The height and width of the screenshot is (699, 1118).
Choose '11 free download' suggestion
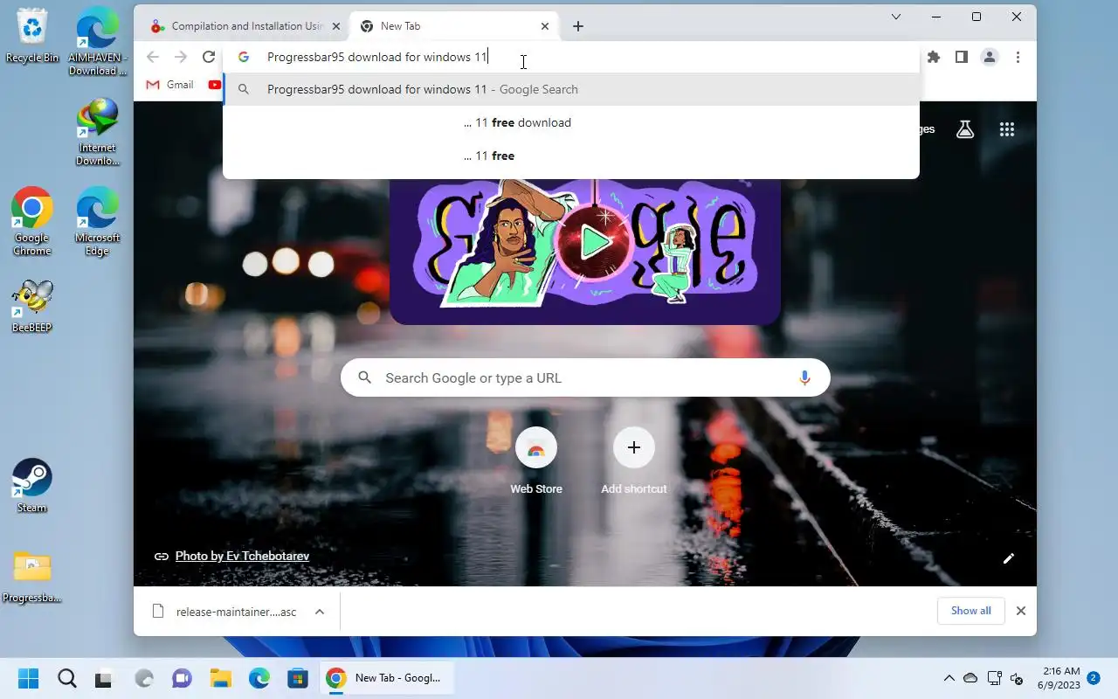(571, 122)
